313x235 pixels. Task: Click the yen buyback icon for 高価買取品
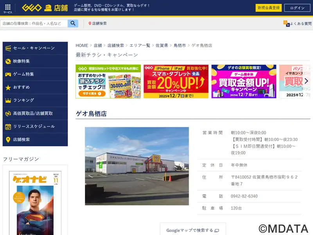click(x=8, y=114)
